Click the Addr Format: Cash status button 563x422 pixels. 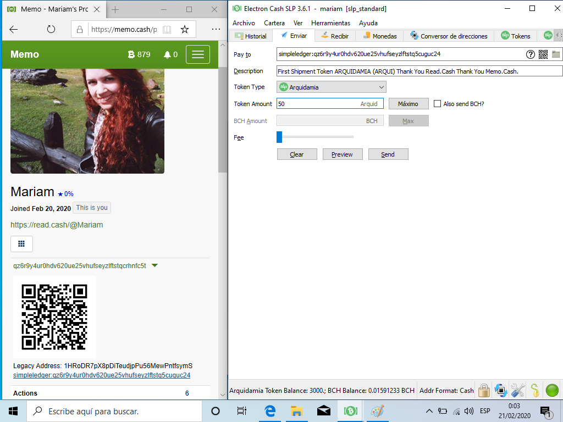point(446,390)
